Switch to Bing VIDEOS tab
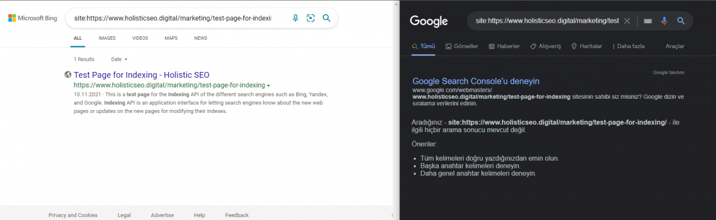The image size is (716, 220). [140, 38]
